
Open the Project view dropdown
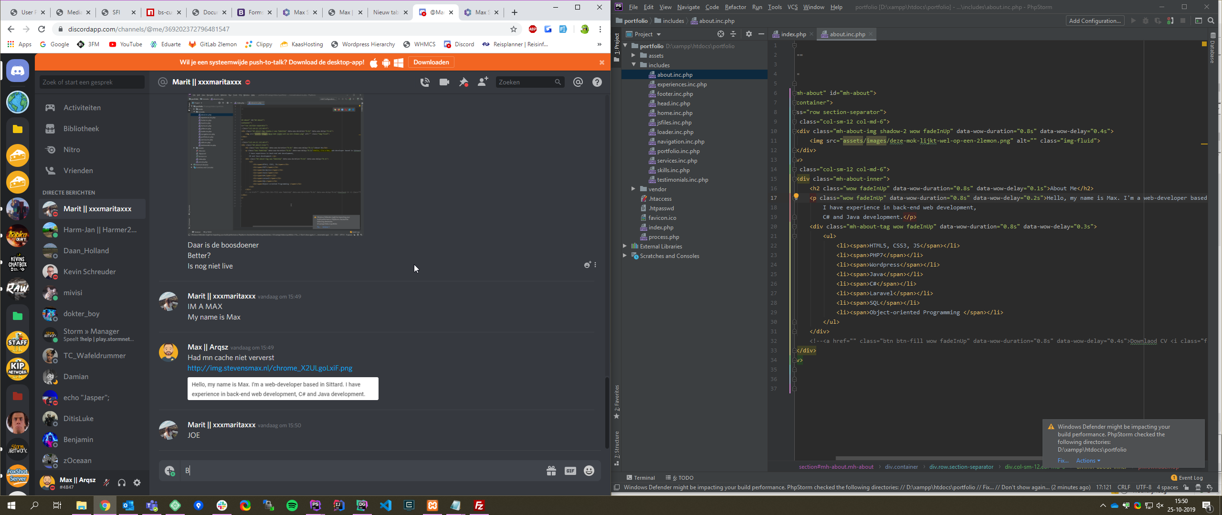click(658, 34)
